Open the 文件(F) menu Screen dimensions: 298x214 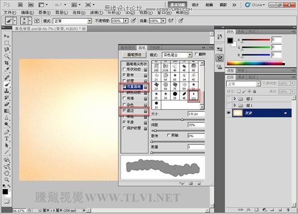click(10, 12)
